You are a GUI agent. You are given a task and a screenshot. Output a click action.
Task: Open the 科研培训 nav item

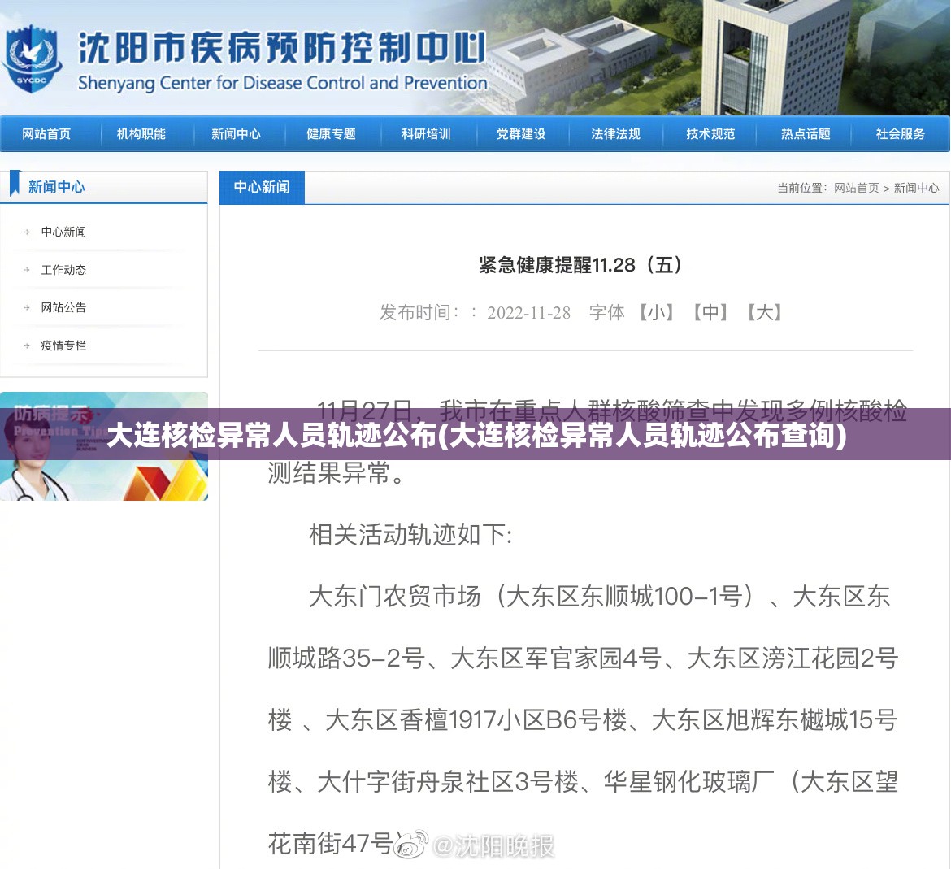click(x=427, y=134)
